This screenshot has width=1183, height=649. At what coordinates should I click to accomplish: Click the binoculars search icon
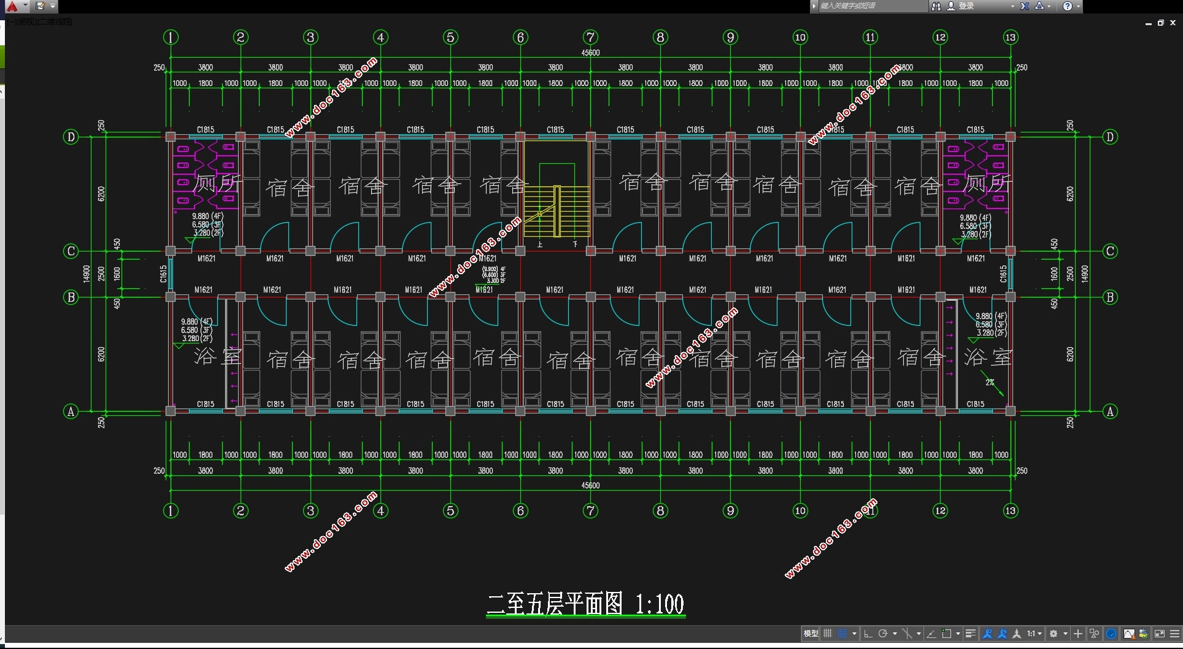coord(936,6)
